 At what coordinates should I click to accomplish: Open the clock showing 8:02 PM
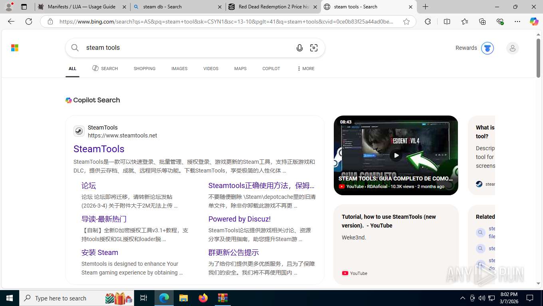point(509,298)
